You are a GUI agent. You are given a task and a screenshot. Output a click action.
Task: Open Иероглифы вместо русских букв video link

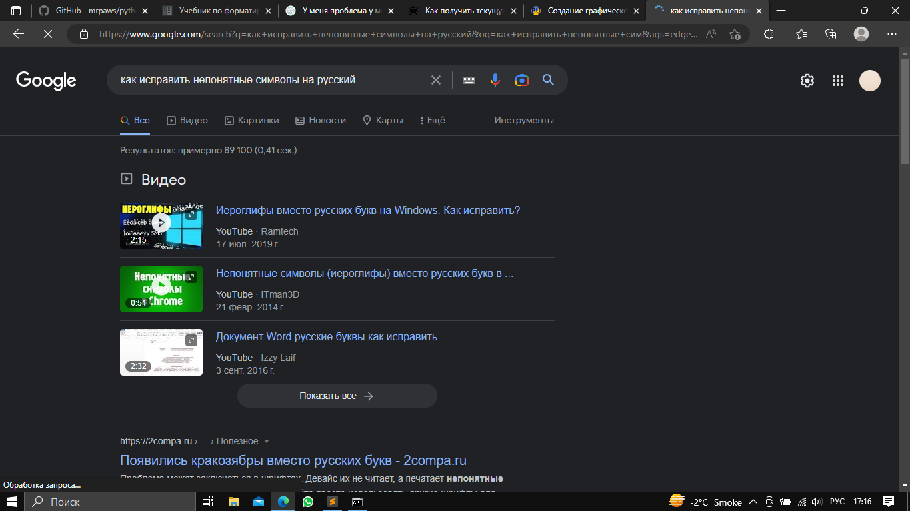[368, 211]
